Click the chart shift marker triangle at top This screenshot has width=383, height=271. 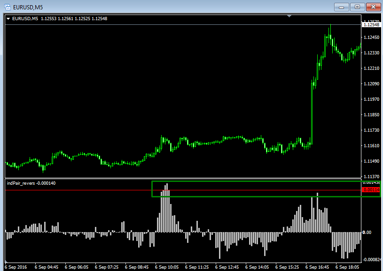click(289, 16)
